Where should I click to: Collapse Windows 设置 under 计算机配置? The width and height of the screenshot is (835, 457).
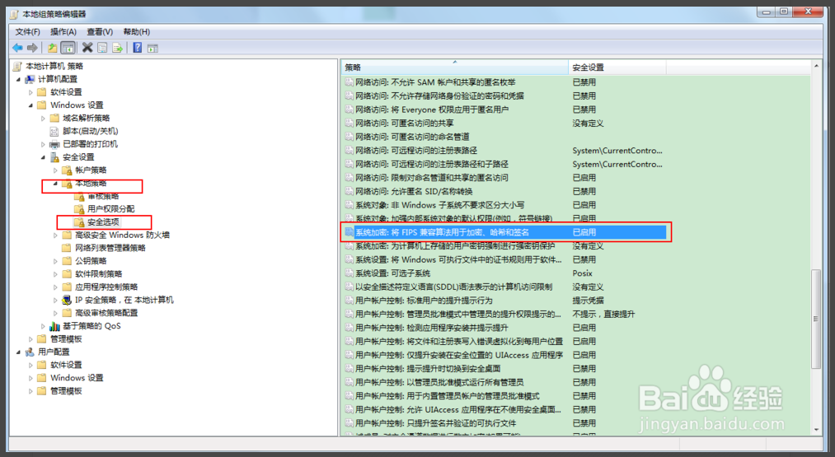click(30, 105)
